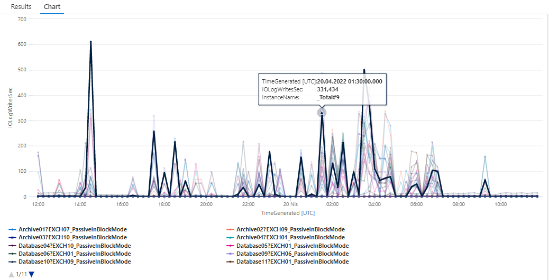Click the '20 Nis' x-axis date label
Viewport: 549px width, 280px height.
pyautogui.click(x=290, y=204)
